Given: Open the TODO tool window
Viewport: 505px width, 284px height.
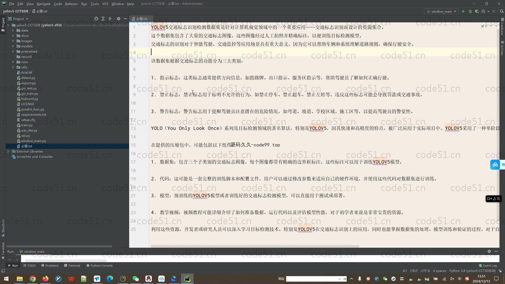Looking at the screenshot, I should coord(29,266).
